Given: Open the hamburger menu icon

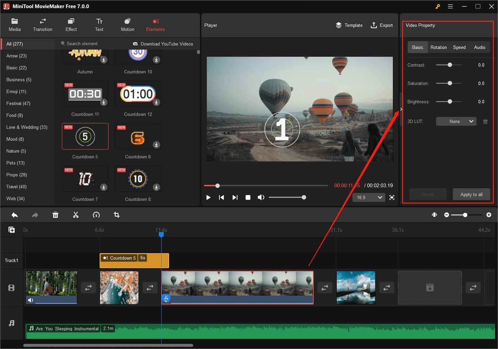Looking at the screenshot, I should coord(450,6).
